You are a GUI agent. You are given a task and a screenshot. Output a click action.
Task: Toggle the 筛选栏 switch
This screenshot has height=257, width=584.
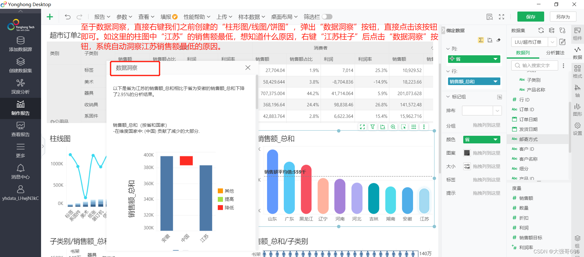pyautogui.click(x=327, y=17)
